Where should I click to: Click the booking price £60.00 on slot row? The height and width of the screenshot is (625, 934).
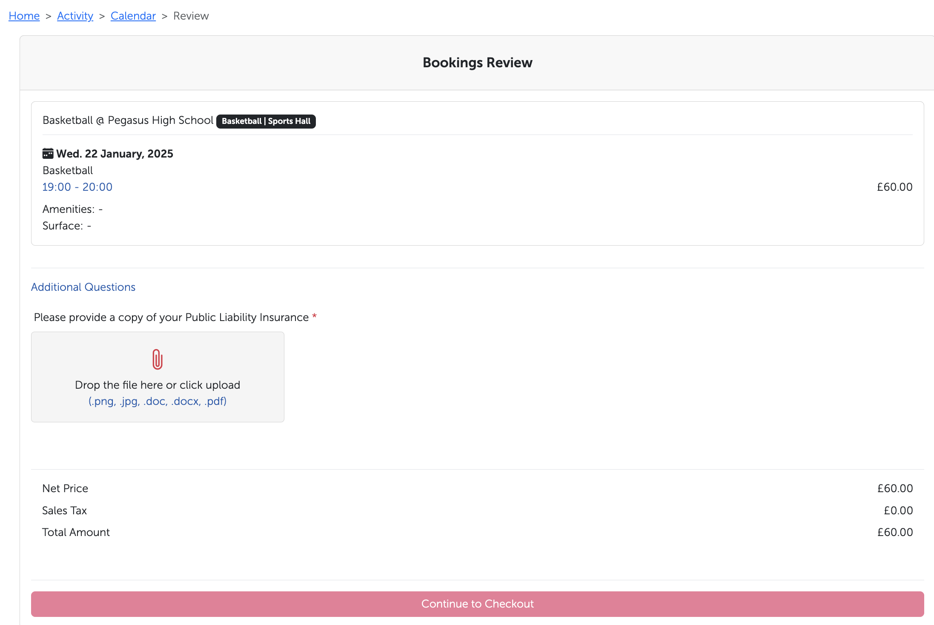[894, 187]
